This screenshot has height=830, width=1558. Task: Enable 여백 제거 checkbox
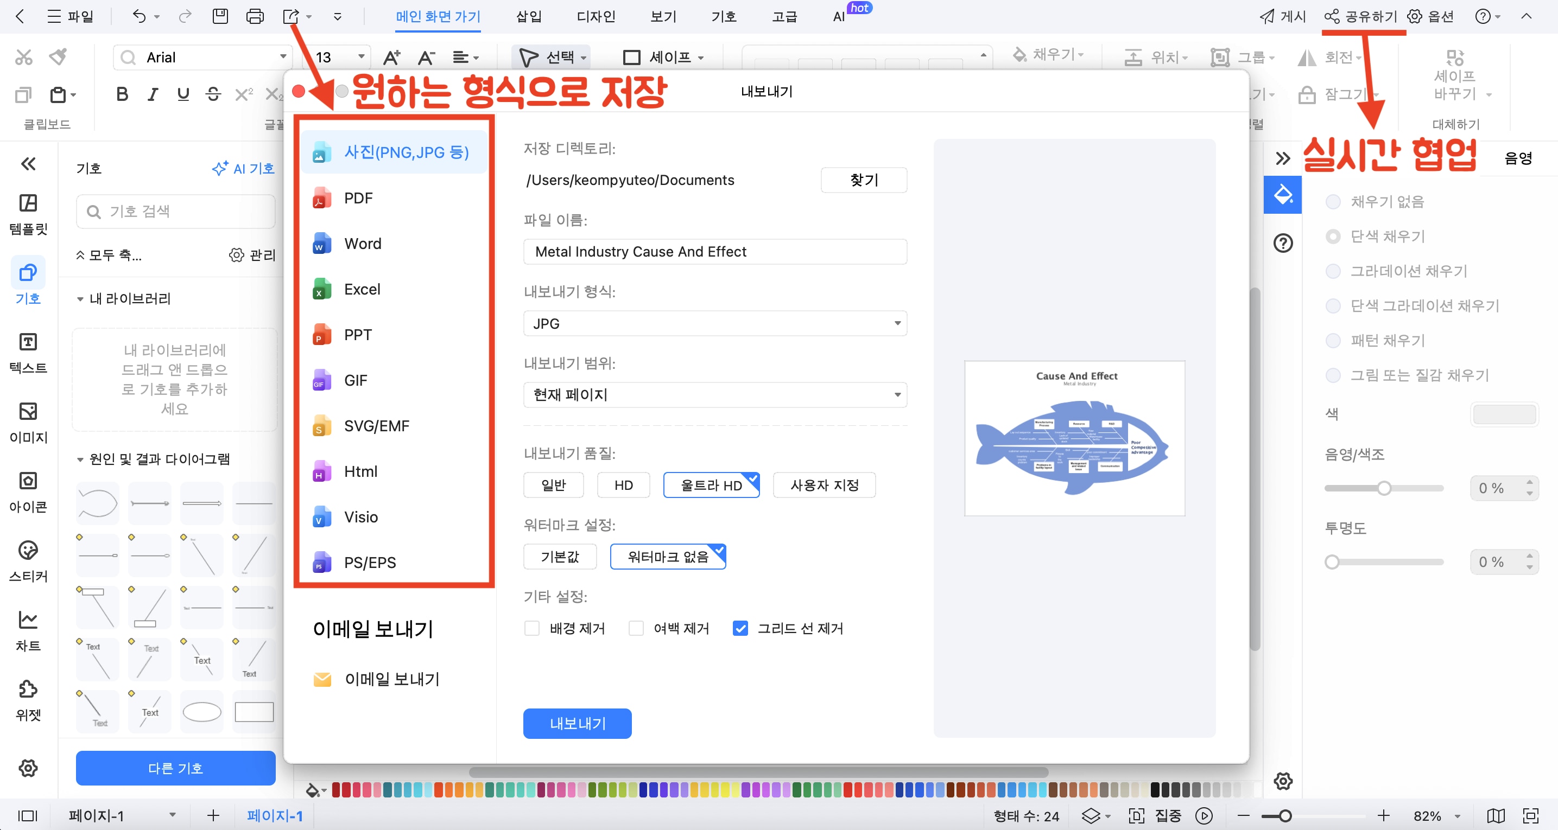click(636, 628)
